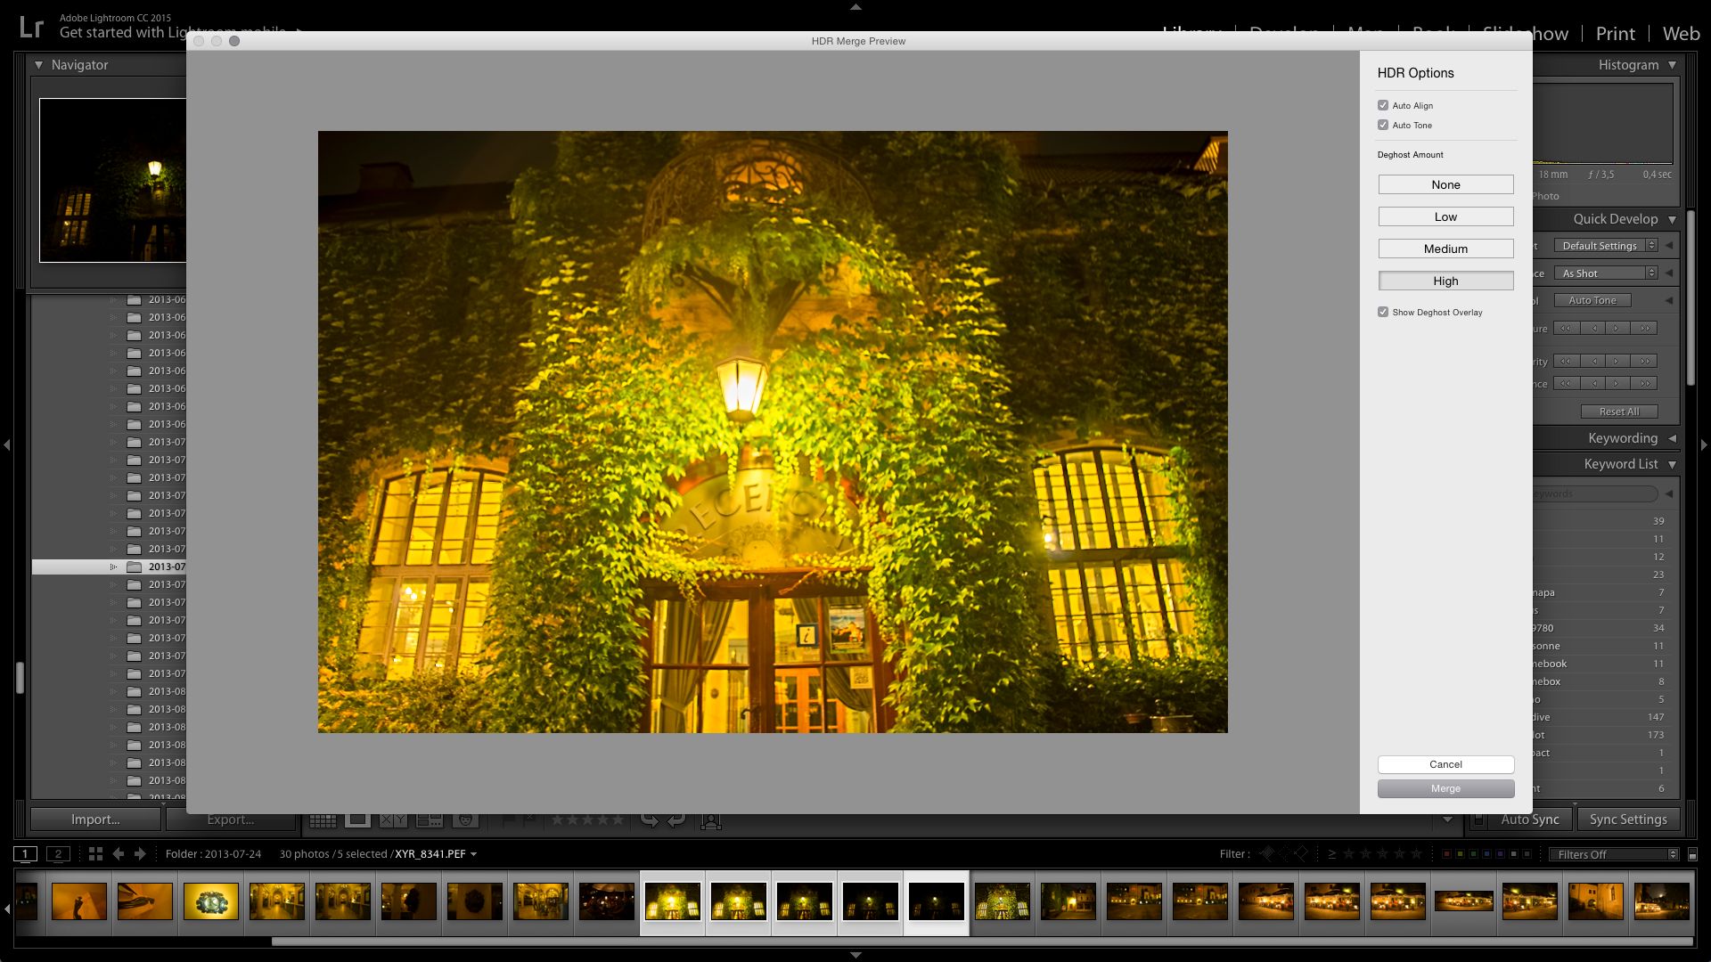
Task: Switch to the Print module
Action: (1615, 33)
